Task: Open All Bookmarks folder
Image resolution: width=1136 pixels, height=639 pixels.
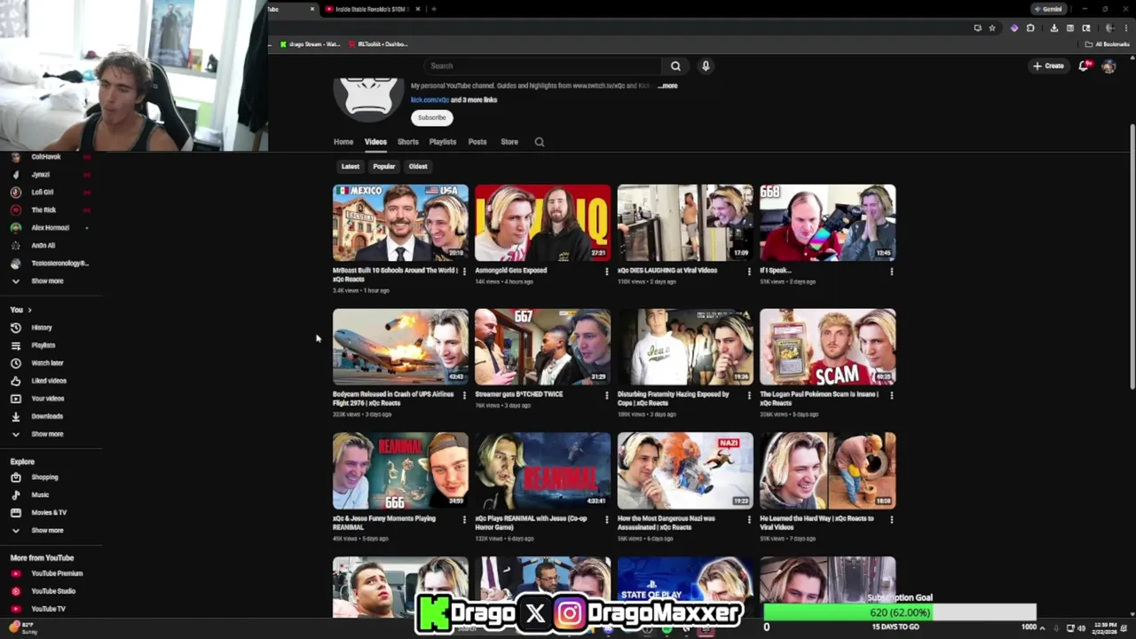Action: click(x=1107, y=44)
